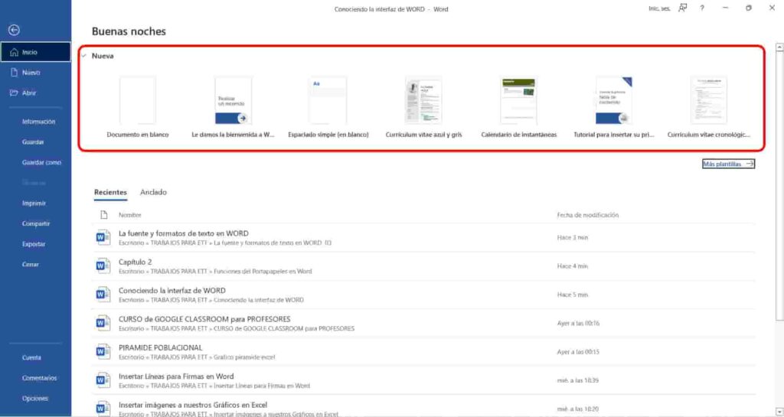Open Más plantillas link
The image size is (784, 417).
pos(728,164)
